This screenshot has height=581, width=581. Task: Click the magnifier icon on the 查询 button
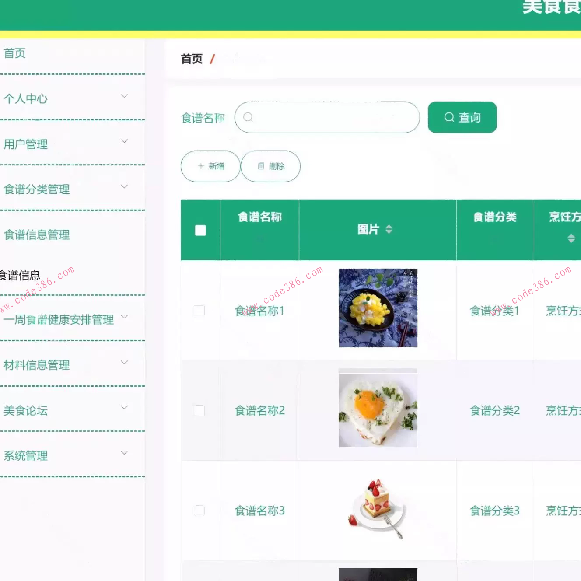[x=449, y=117]
